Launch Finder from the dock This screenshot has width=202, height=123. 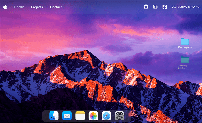click(x=54, y=116)
